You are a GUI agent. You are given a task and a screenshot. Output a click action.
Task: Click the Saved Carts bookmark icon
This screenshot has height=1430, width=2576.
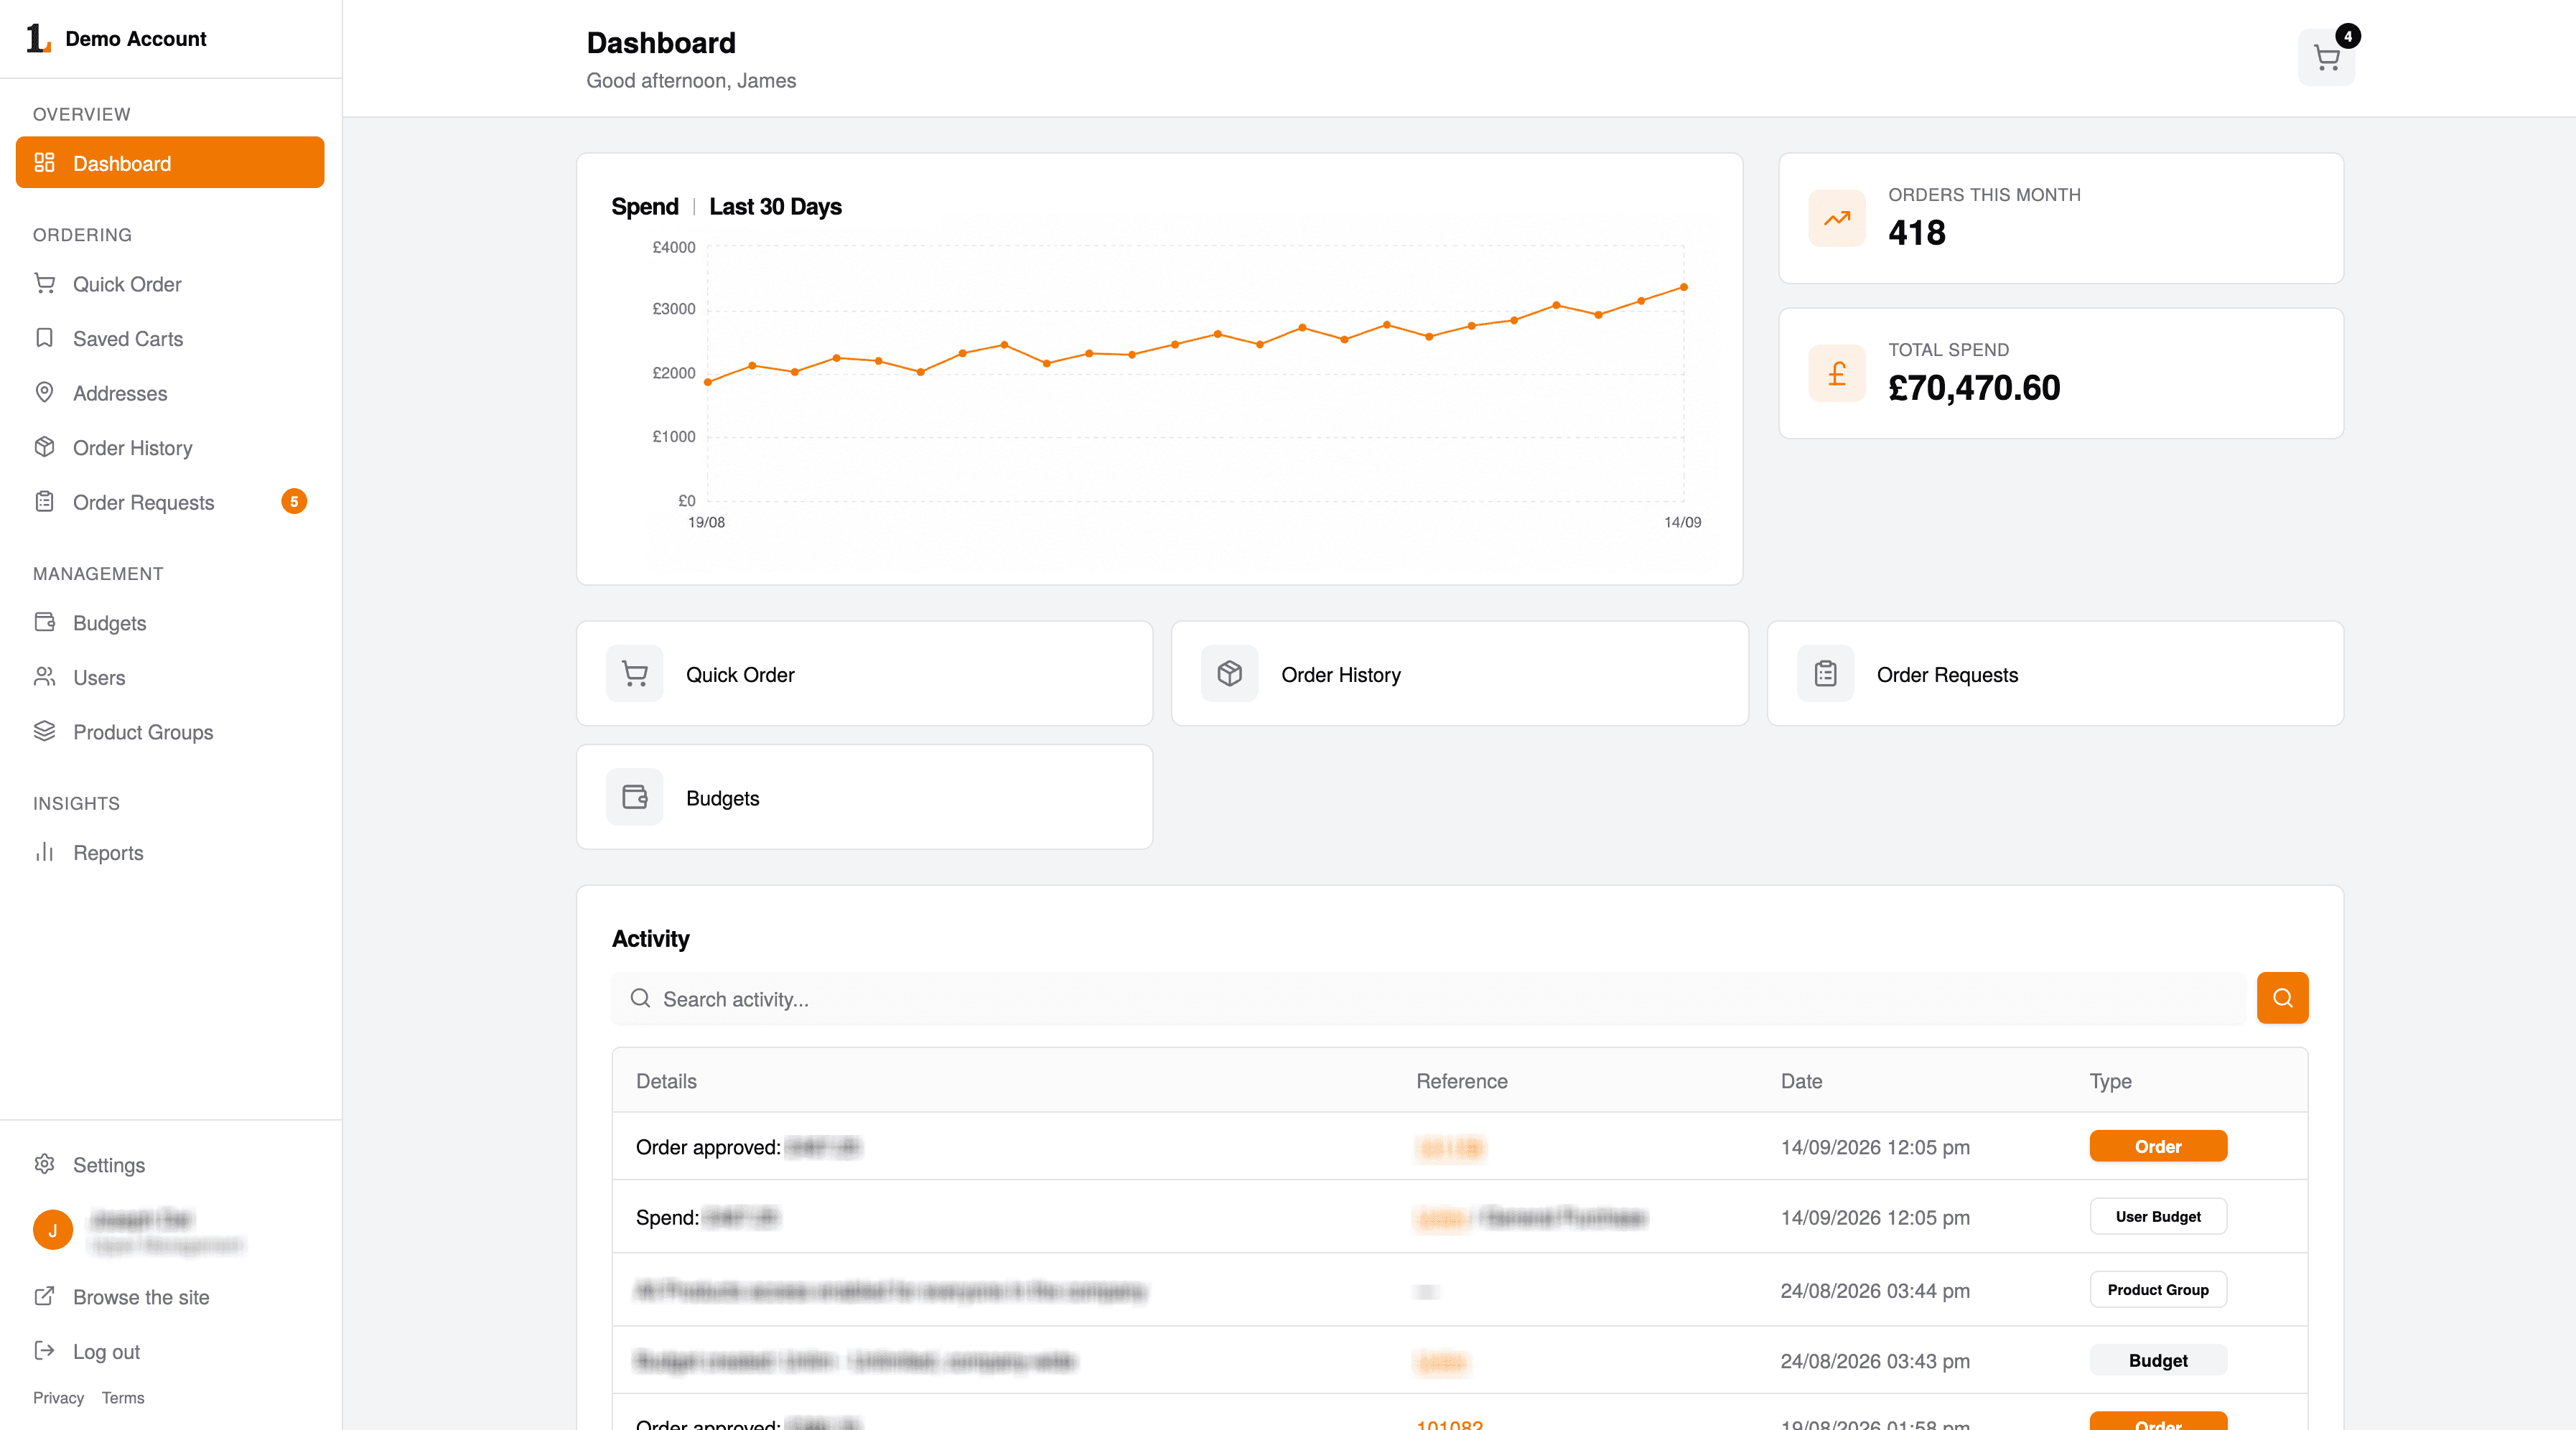[44, 338]
